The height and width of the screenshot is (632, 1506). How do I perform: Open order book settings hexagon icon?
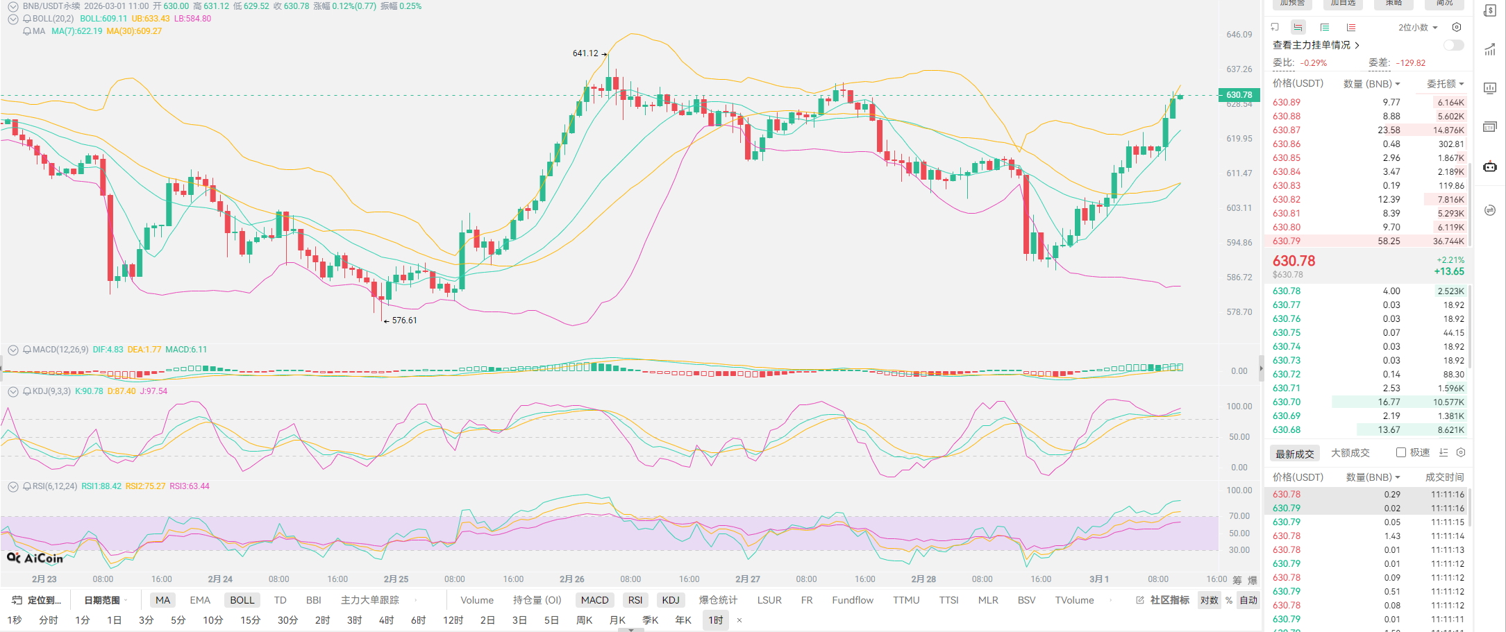[x=1457, y=28]
